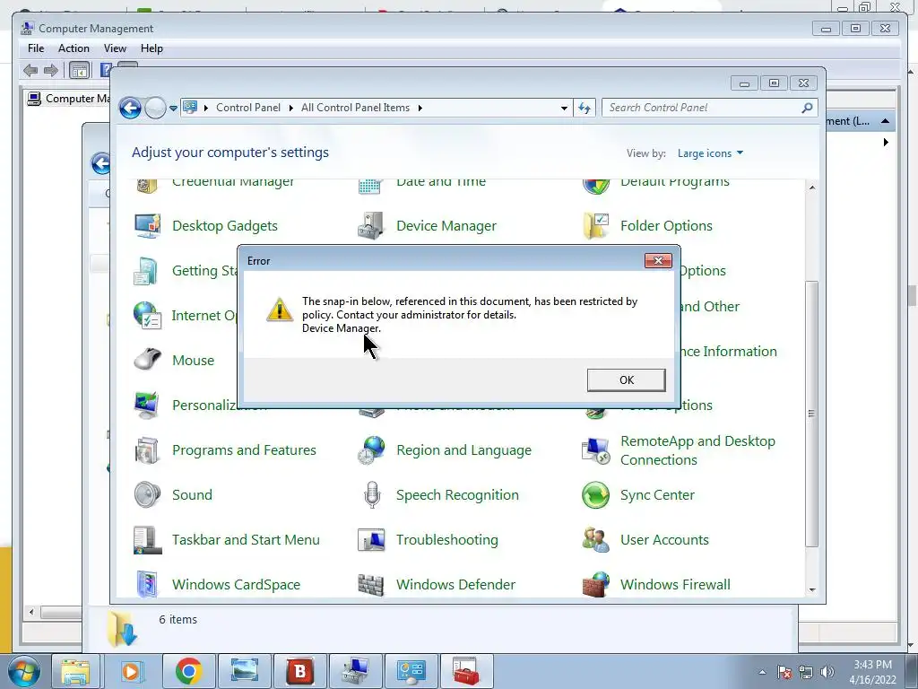The image size is (918, 689).
Task: Expand the More Actions arrow in Actions pane
Action: click(886, 143)
